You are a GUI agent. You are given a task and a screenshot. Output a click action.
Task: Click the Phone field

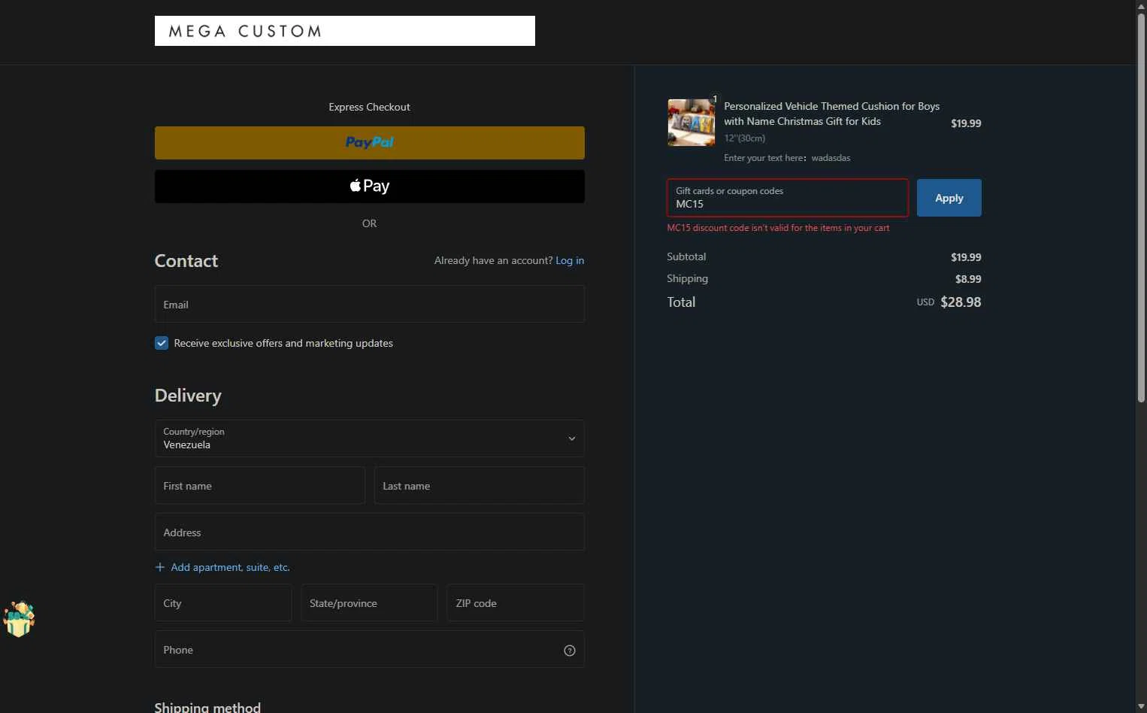pyautogui.click(x=369, y=649)
